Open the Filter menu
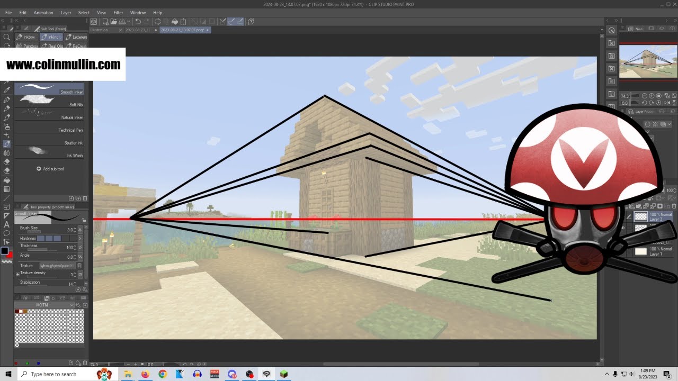The width and height of the screenshot is (678, 381). tap(118, 13)
